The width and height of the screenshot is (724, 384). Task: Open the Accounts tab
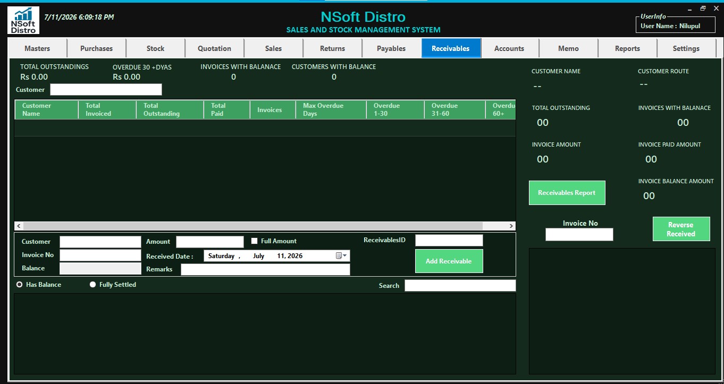click(x=509, y=48)
